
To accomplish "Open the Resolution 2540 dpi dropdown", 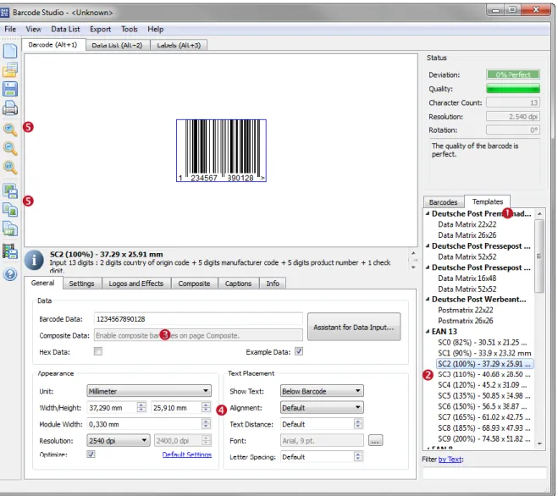I will 119,440.
